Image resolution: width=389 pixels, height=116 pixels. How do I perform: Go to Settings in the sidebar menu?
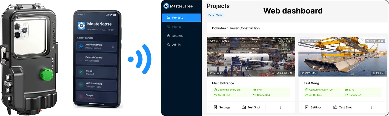point(177,36)
